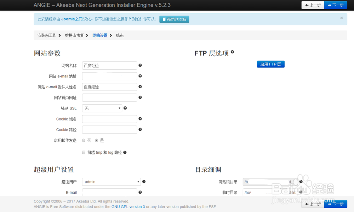Viewport: 354px width, 212px height.
Task: Open the 超级用户 admin dropdown
Action: coord(111,182)
